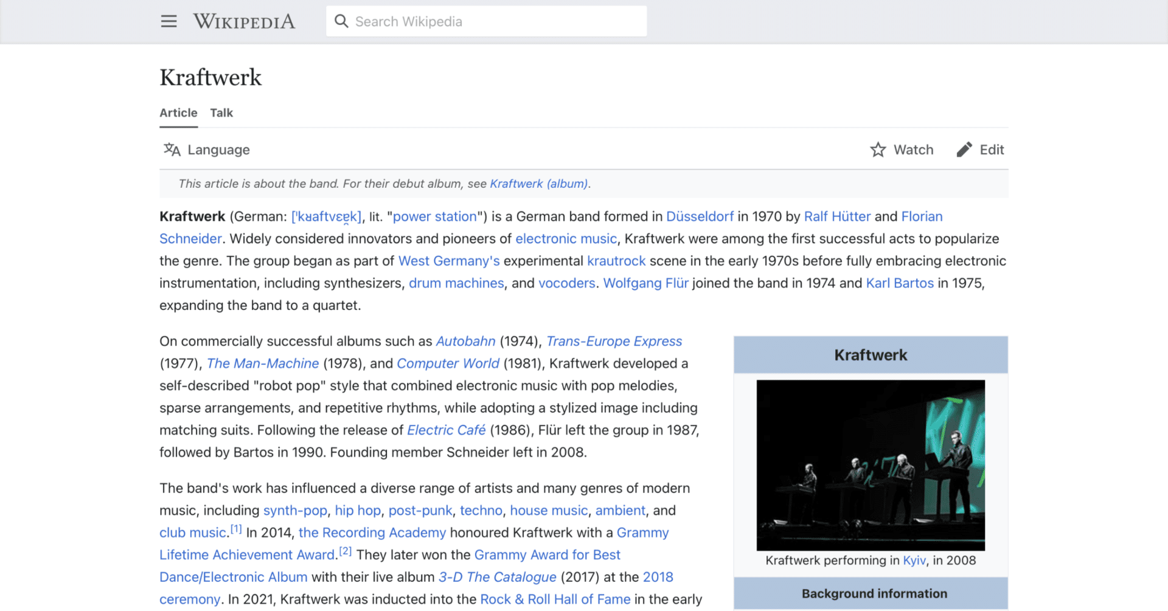Follow the club music link

pos(193,533)
